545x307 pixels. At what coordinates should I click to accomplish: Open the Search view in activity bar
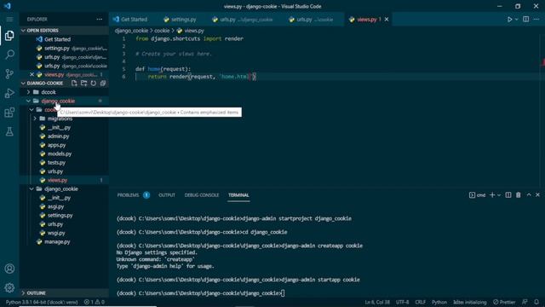click(9, 55)
